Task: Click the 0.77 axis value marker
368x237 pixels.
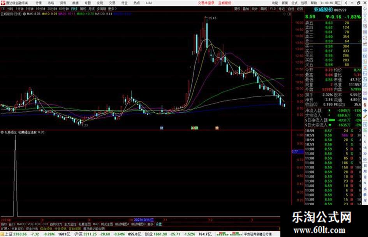Action: (298, 152)
